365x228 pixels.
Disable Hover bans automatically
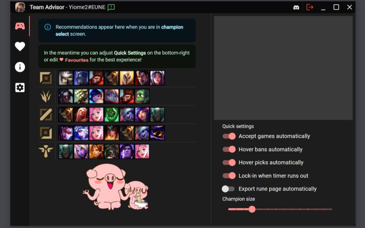click(x=229, y=149)
